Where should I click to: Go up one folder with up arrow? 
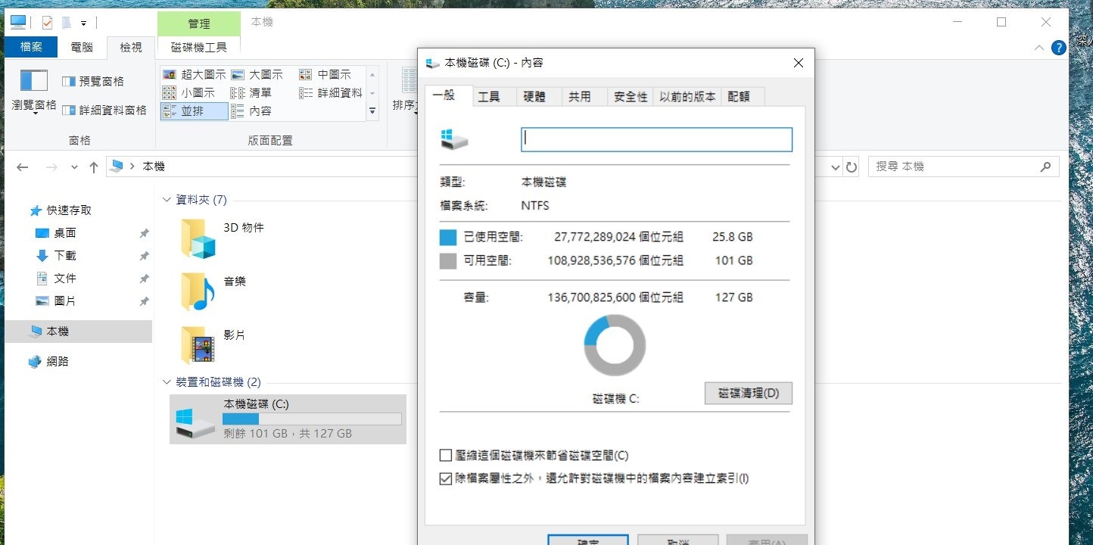pyautogui.click(x=94, y=167)
